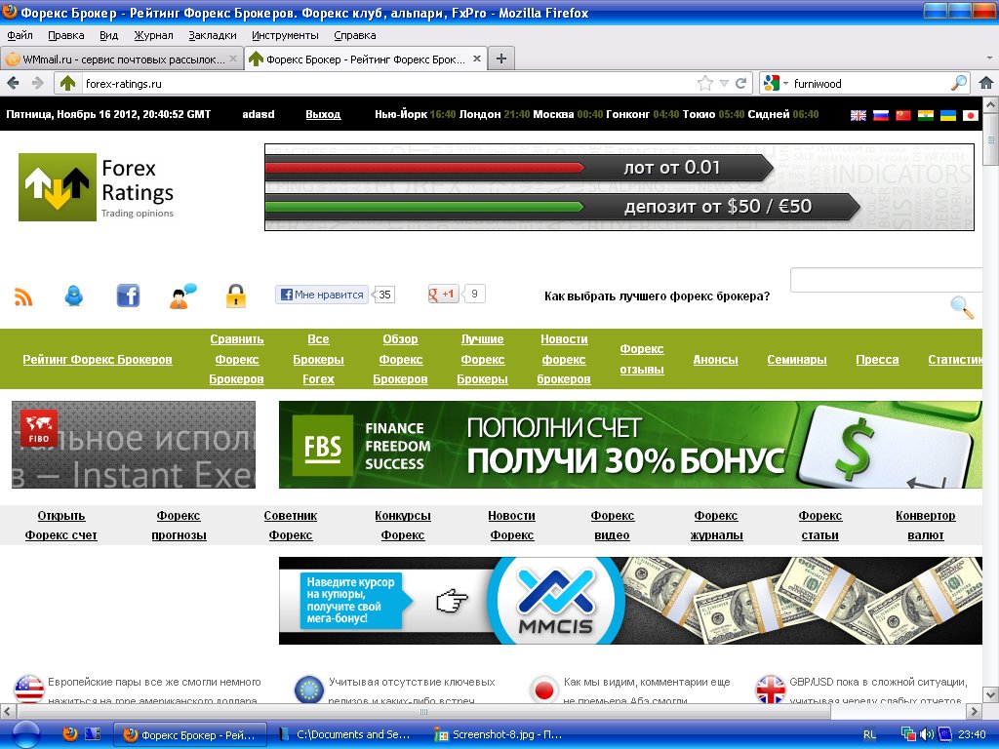Click the Forex Ratings logo
This screenshot has height=749, width=999.
coord(97,187)
